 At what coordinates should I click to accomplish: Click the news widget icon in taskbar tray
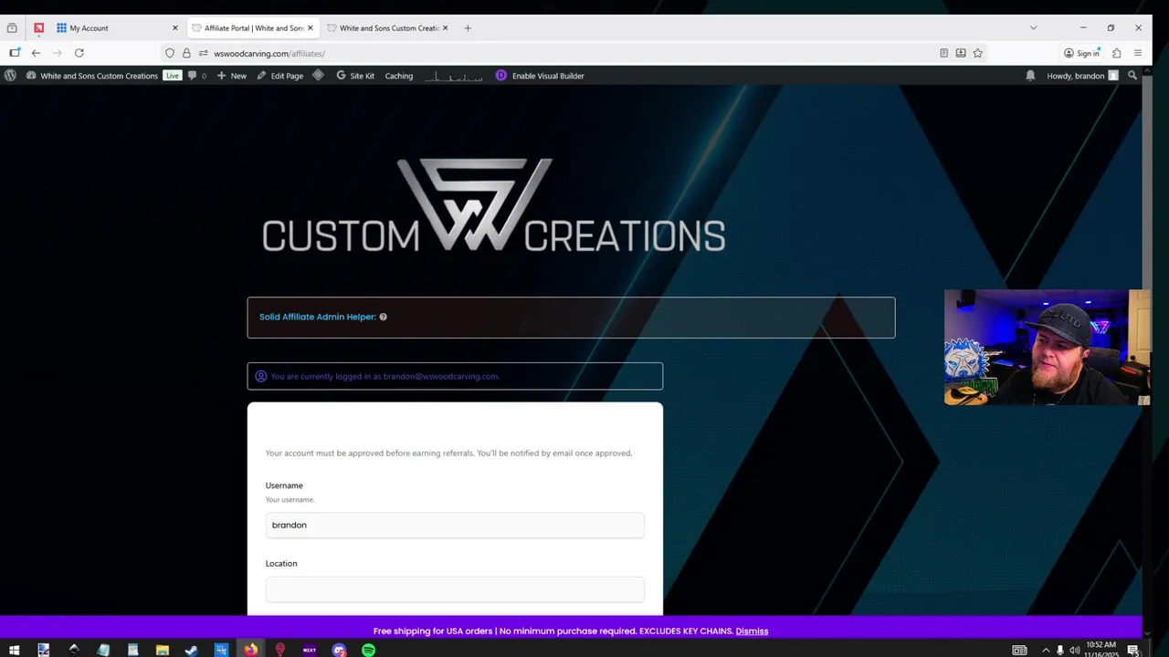[1019, 650]
